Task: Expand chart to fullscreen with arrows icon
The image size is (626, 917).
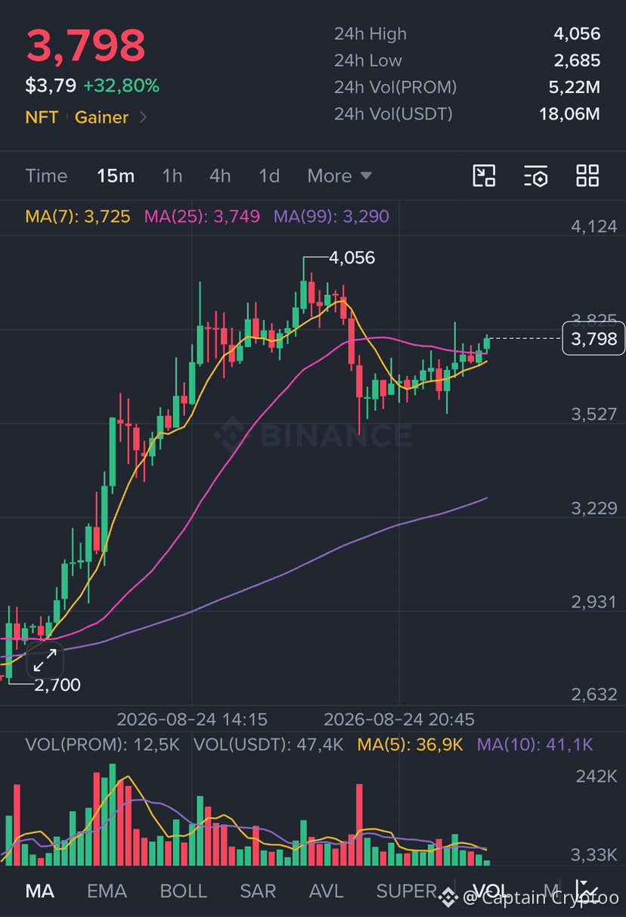Action: coord(45,661)
